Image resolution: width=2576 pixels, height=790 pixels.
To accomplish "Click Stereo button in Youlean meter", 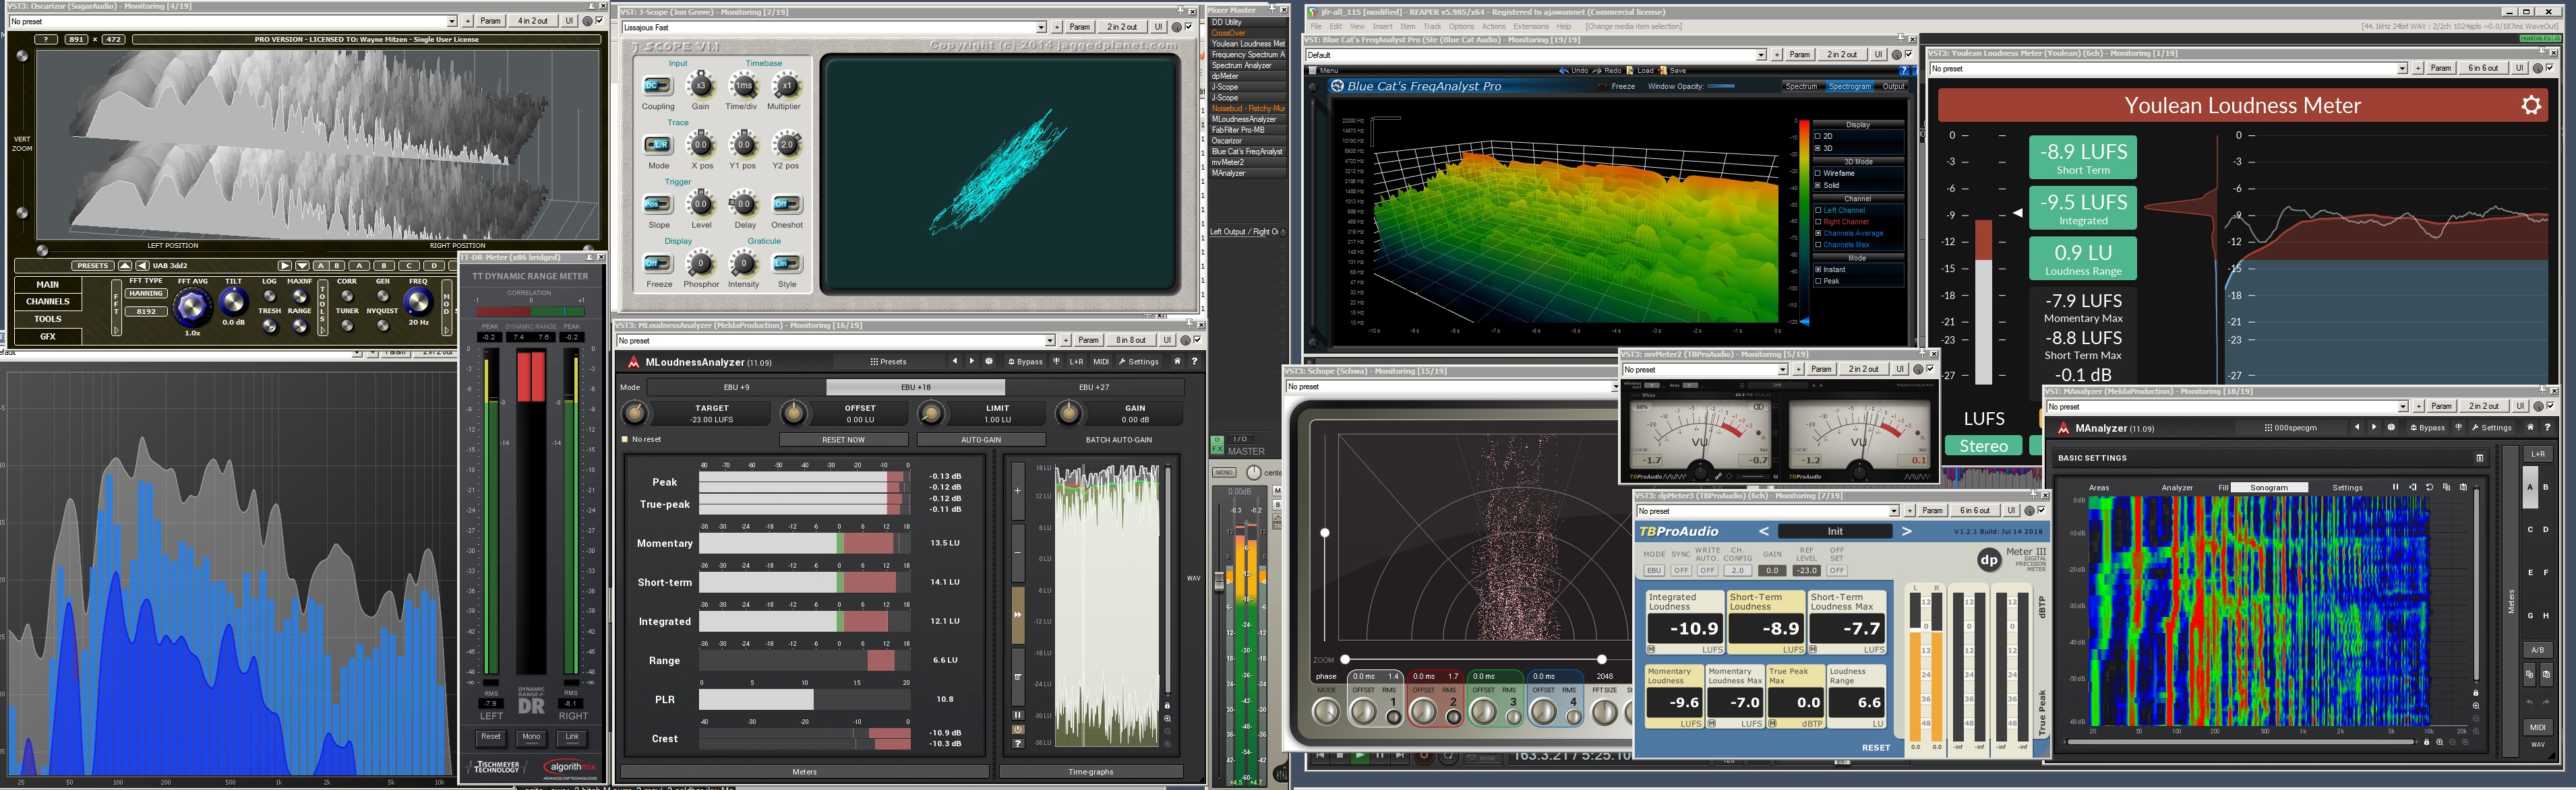I will coord(1983,445).
